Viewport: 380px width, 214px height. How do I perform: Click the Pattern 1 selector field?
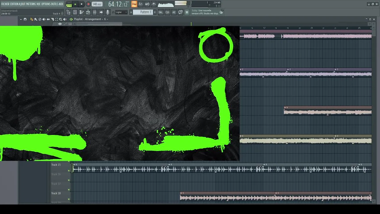tap(142, 12)
